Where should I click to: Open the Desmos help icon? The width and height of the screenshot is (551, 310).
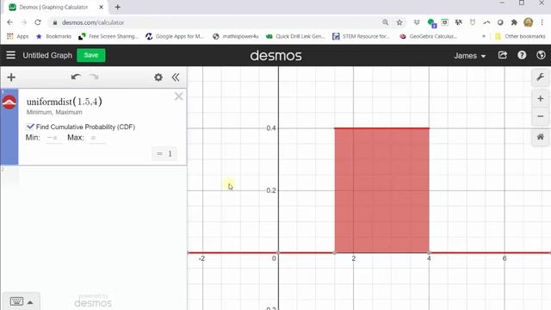pyautogui.click(x=522, y=55)
